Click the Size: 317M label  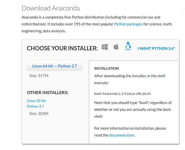pos(39,76)
